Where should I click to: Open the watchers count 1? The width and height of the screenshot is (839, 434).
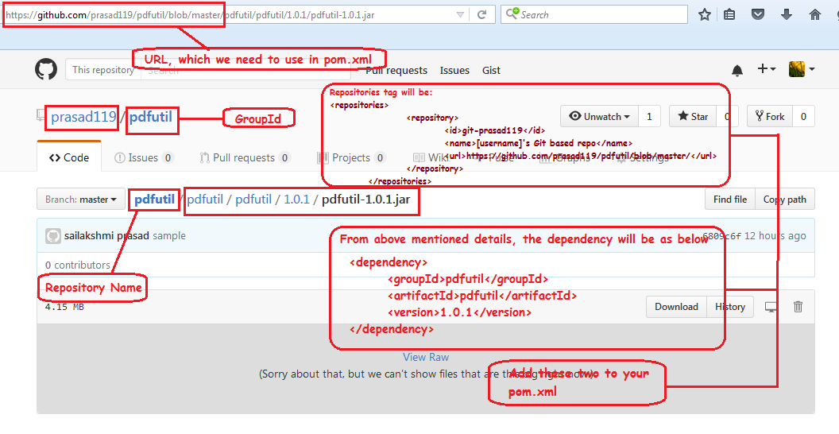coord(649,116)
